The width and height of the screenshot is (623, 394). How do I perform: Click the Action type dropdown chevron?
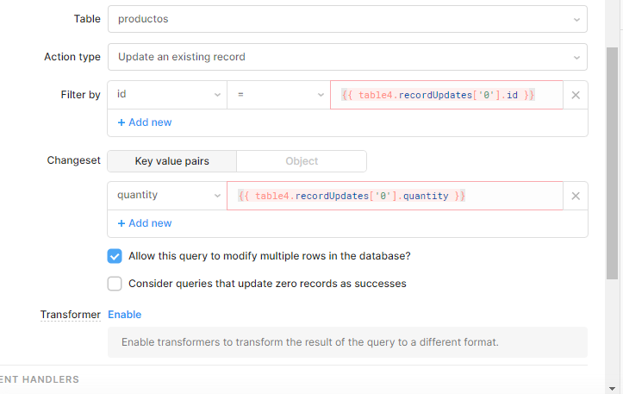[x=576, y=58]
